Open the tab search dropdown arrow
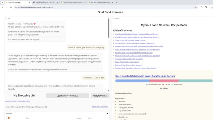213x120 pixels. [2, 2]
